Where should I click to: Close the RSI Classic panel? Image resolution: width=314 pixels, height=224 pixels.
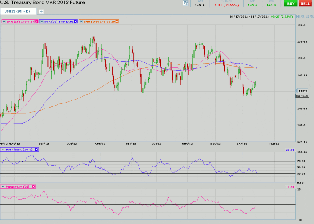click(x=36, y=149)
